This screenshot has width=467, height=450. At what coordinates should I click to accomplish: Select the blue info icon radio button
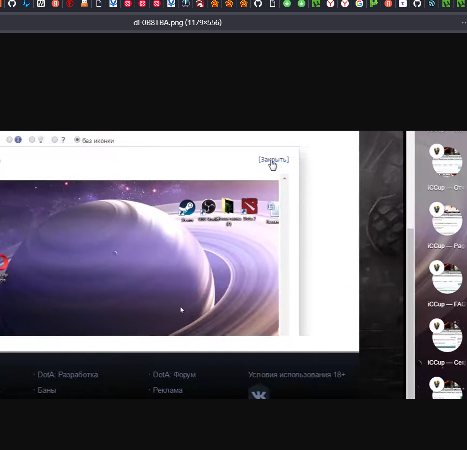(10, 140)
